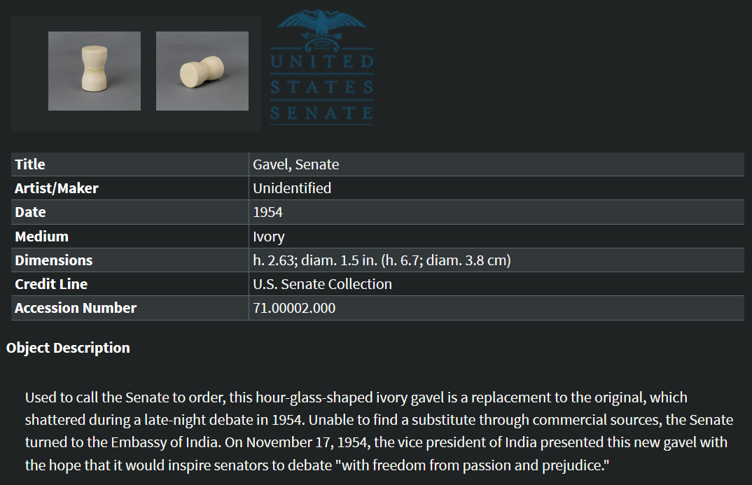Select the 1954 date value
752x485 pixels.
[x=267, y=212]
